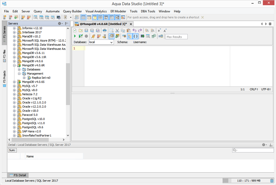Click the Sum: button in Detail panel
This screenshot has height=185, width=276.
click(12, 150)
